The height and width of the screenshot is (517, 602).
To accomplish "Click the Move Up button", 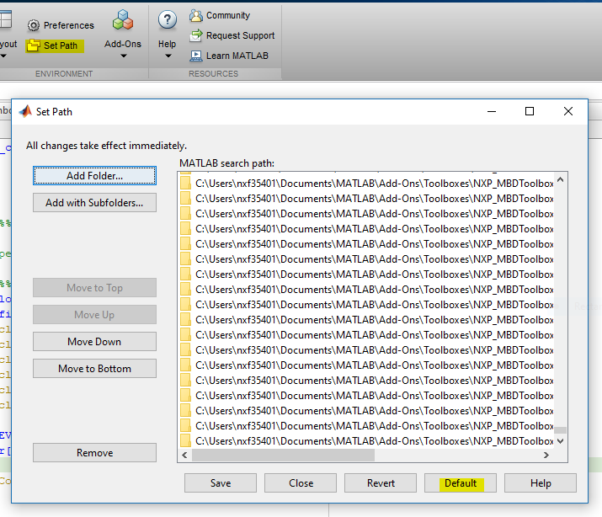I will 94,315.
